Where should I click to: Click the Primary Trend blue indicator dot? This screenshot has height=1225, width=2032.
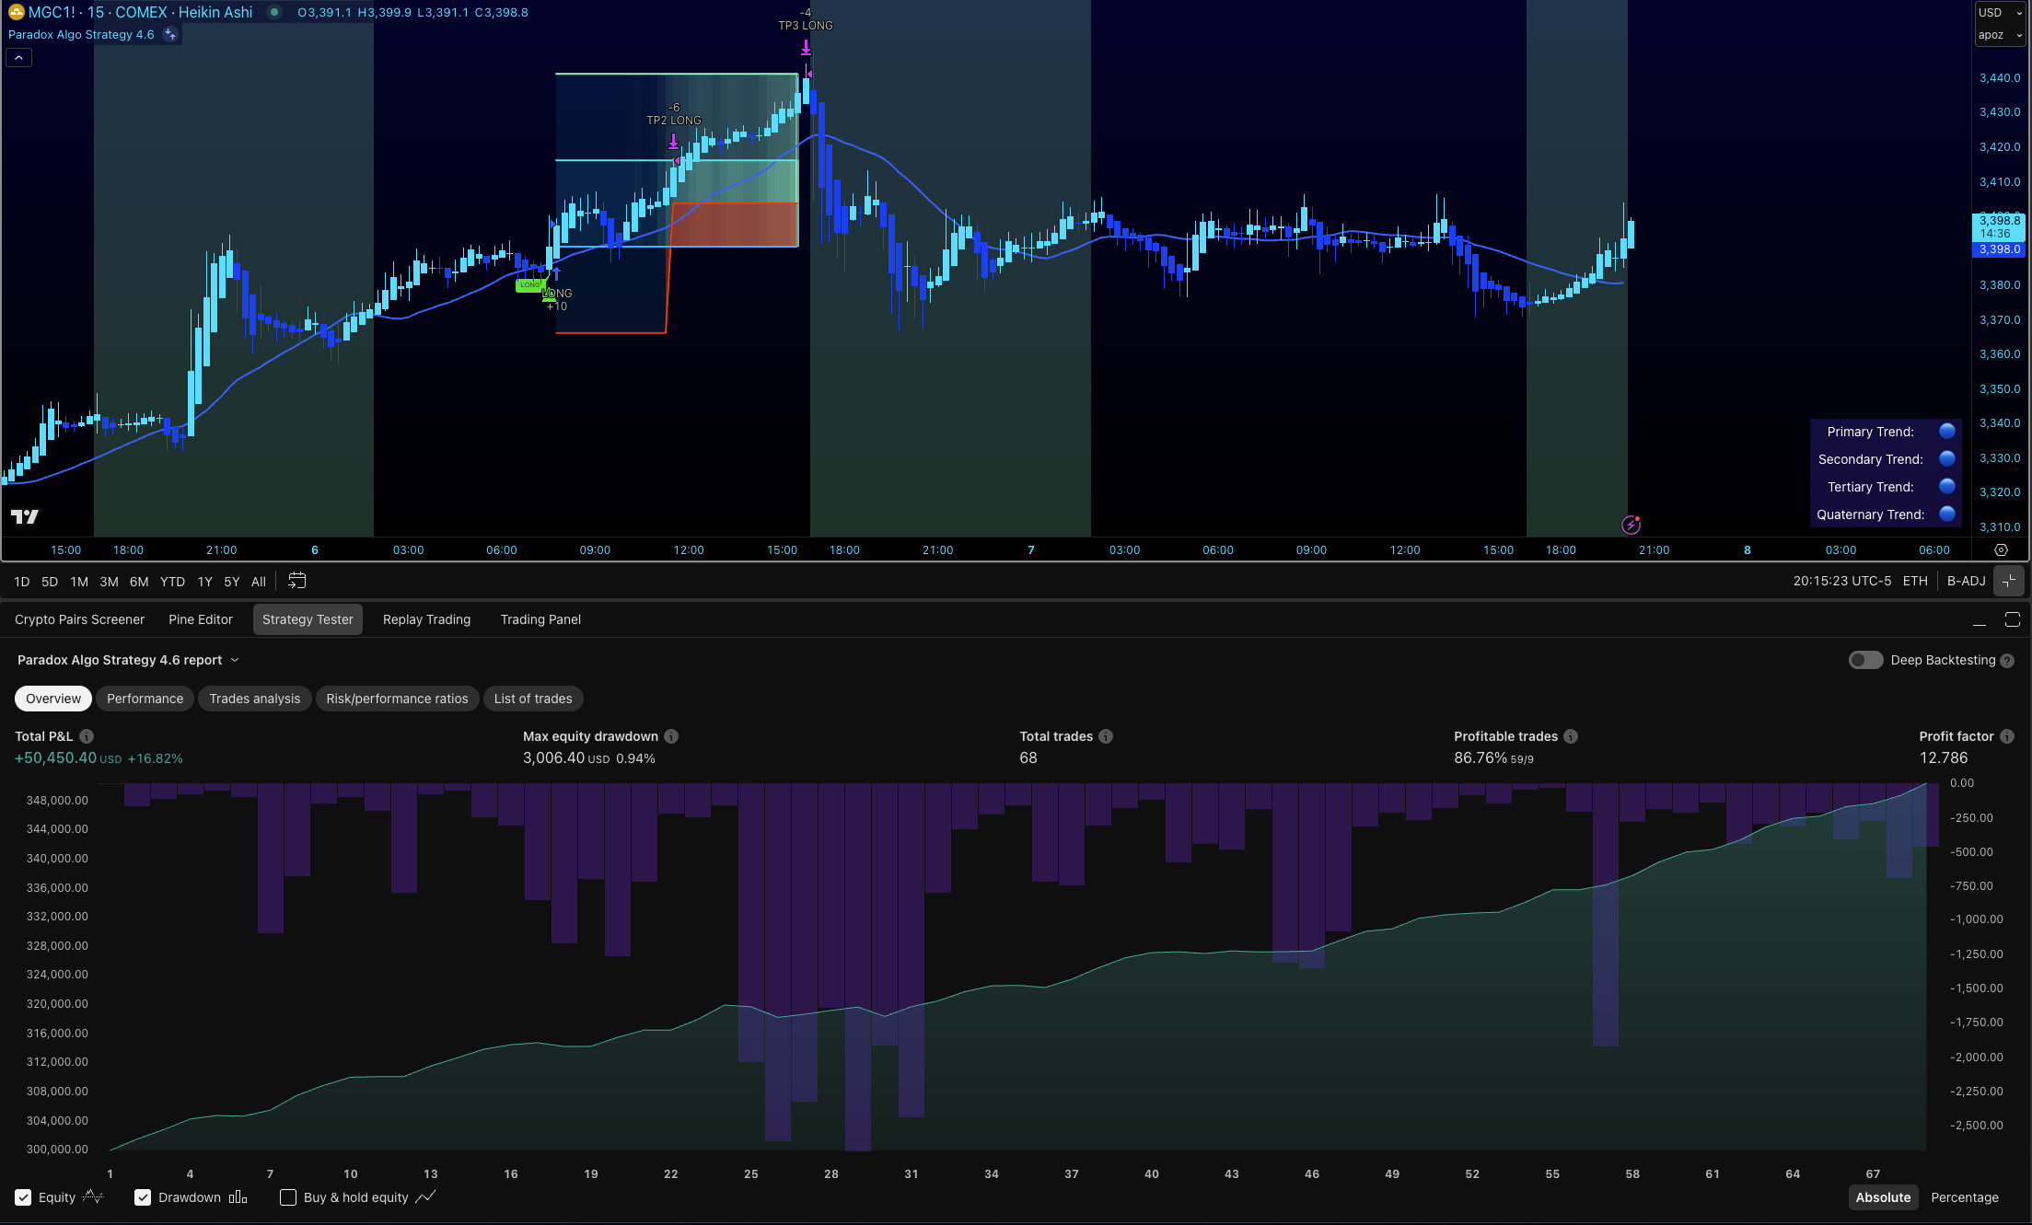[1946, 431]
